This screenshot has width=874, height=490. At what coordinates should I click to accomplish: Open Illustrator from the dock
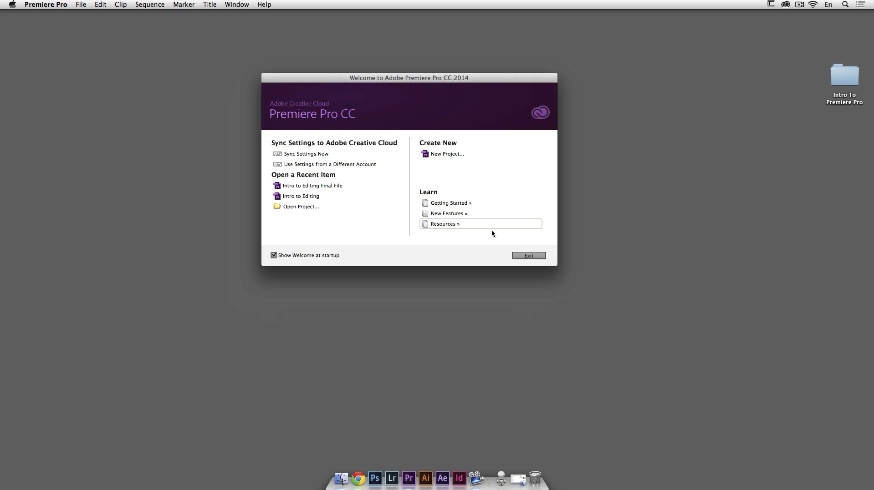[x=425, y=478]
